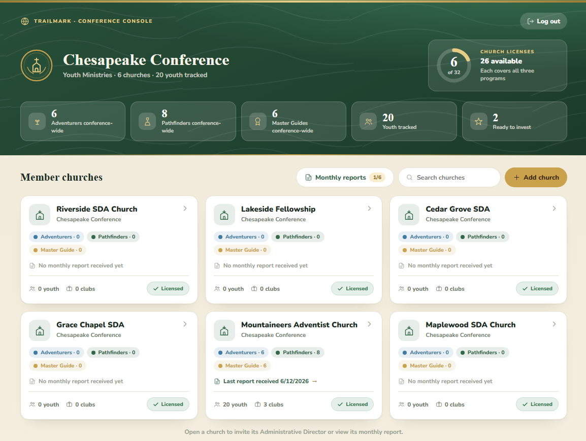
Task: Click the document icon on Monthly reports
Action: [x=308, y=178]
